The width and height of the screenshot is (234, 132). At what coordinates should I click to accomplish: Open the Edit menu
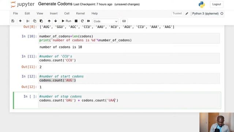(27, 14)
